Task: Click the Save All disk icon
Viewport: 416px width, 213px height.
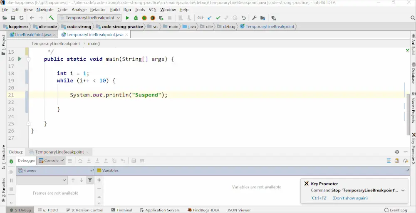Action: coord(13,18)
